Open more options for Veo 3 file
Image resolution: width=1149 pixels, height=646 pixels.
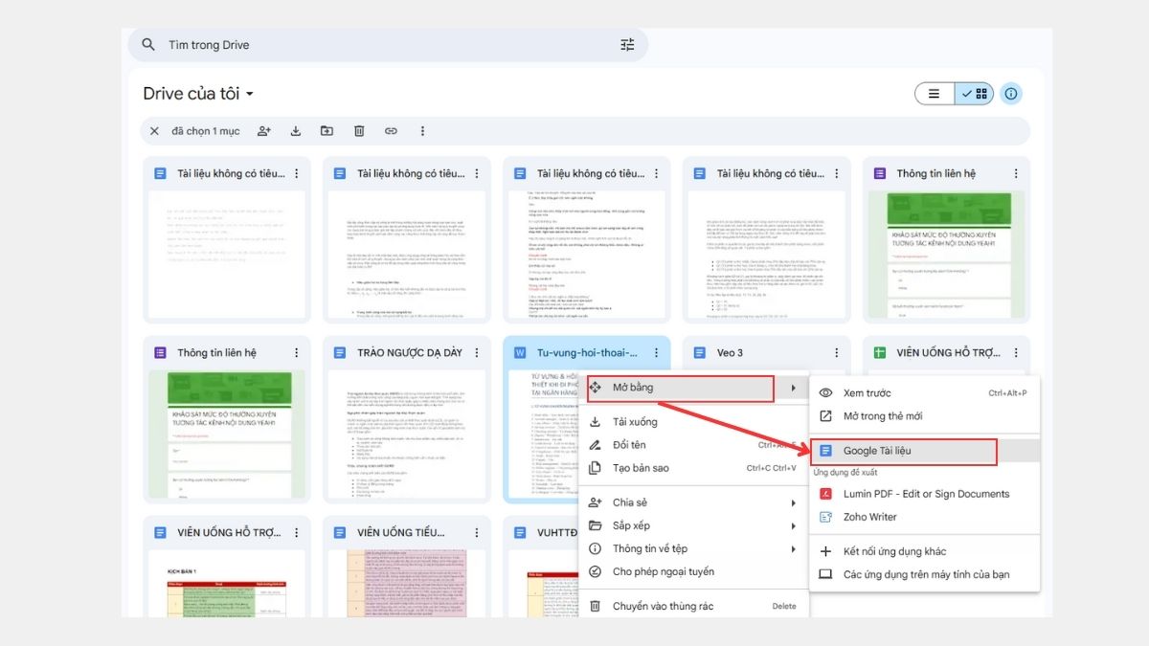(836, 353)
